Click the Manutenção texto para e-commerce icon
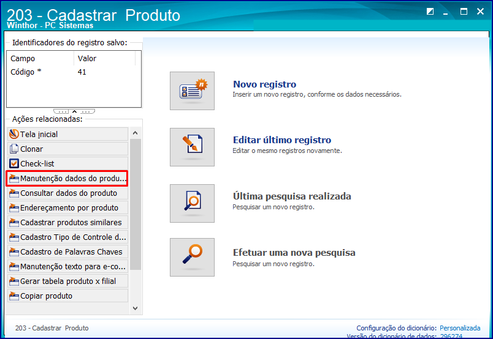493x339 pixels. 14,267
